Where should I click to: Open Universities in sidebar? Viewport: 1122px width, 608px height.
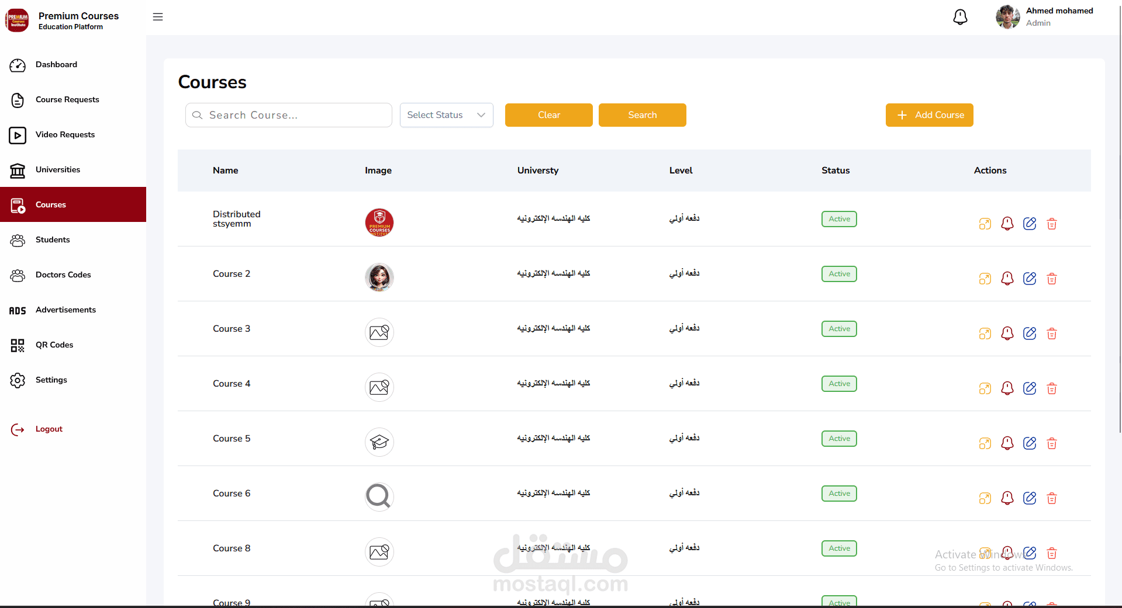pos(73,170)
